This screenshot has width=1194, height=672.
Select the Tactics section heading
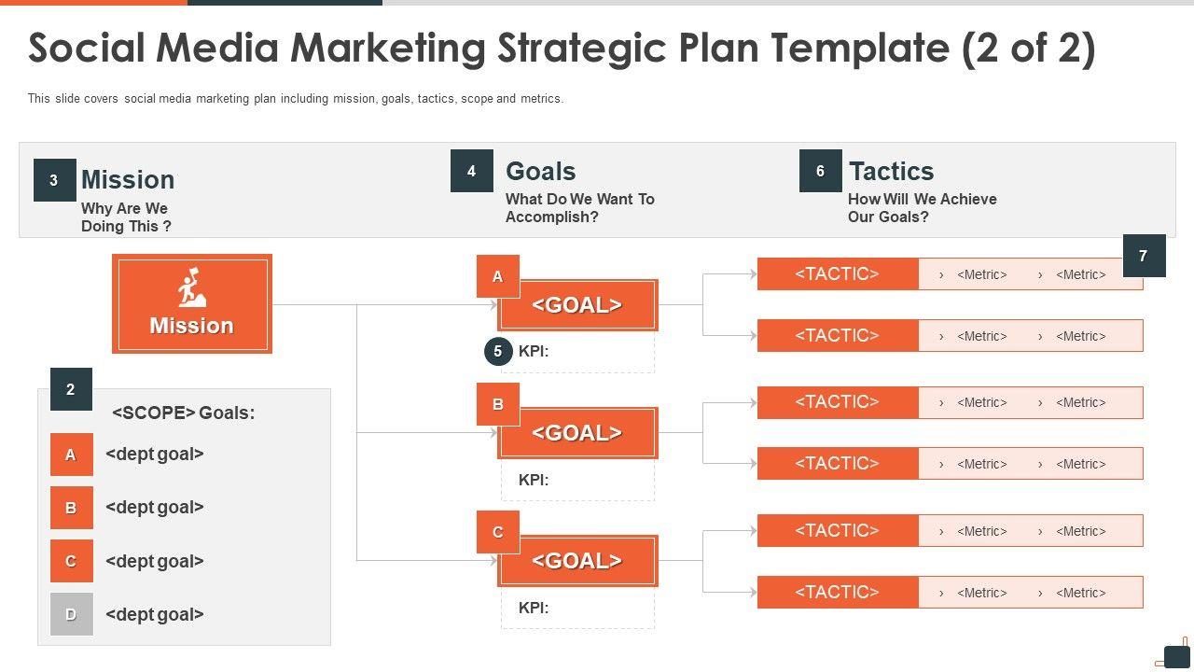point(891,171)
